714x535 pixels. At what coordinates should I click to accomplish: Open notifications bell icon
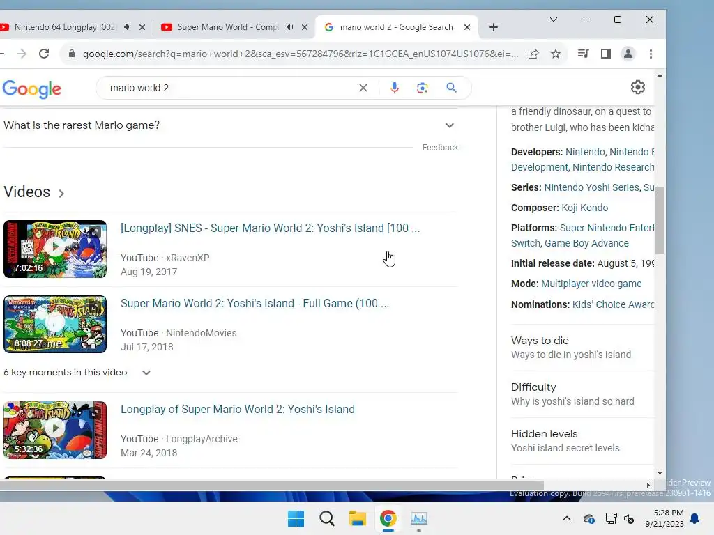695,518
